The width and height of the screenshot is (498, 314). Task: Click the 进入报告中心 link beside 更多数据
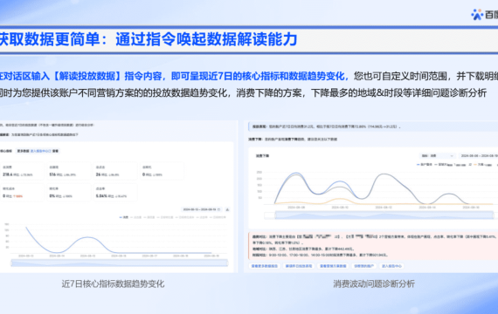tap(41, 151)
